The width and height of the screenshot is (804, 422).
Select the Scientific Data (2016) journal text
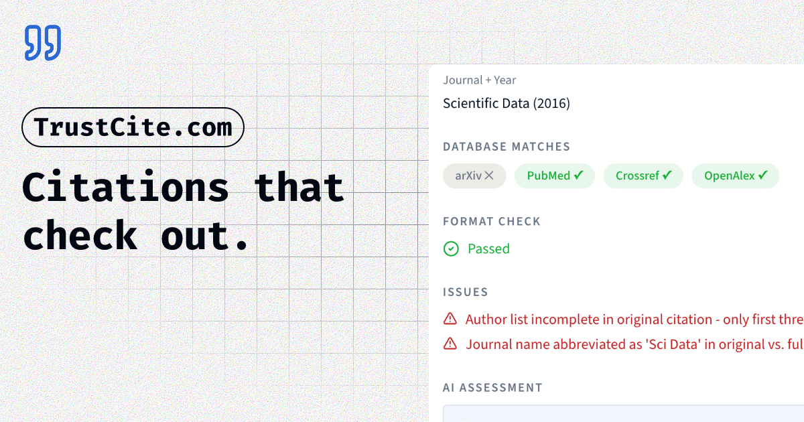(x=507, y=103)
